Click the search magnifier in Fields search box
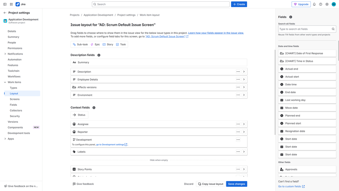Screen dimensions: 339x191 [x=333, y=29]
